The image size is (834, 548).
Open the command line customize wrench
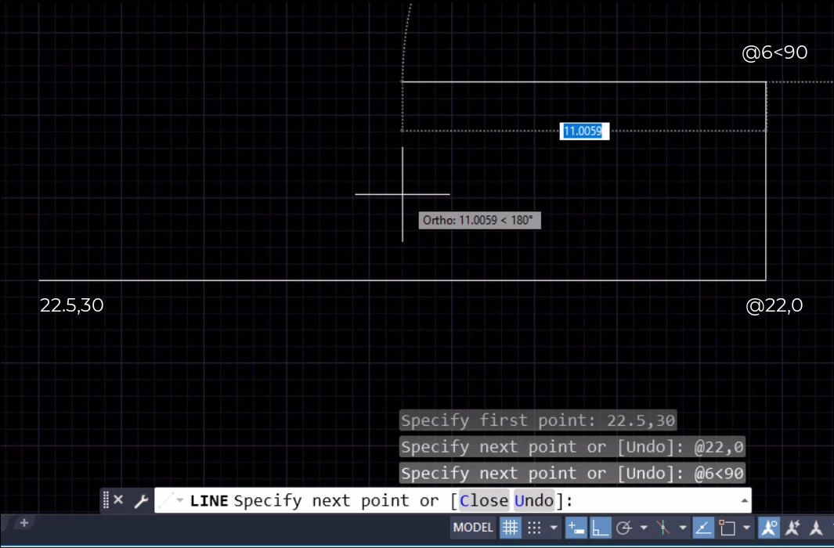click(x=142, y=500)
